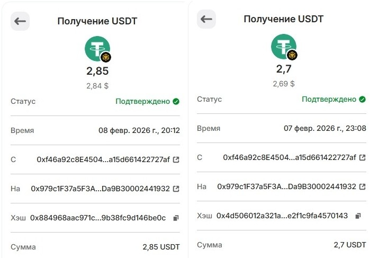
Task: Select the hash text 0x884968aac971c...9b38fc9d146be0c
Action: point(98,218)
